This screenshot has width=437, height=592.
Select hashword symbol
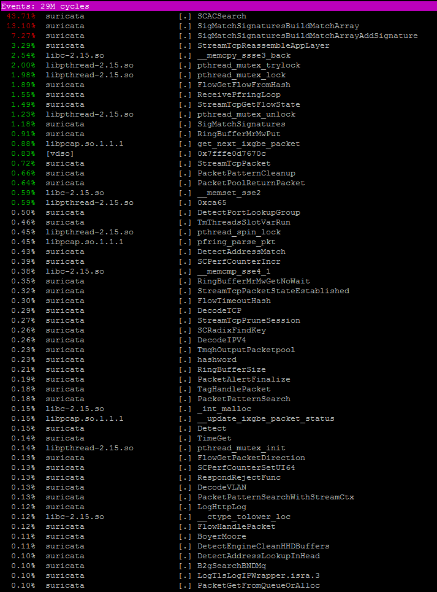217,360
